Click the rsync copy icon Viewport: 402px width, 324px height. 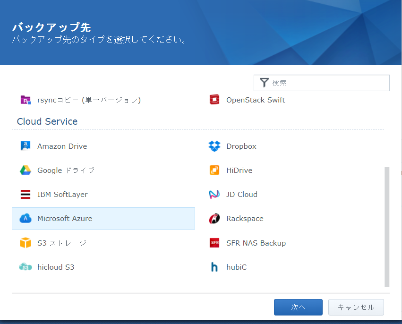coord(26,100)
